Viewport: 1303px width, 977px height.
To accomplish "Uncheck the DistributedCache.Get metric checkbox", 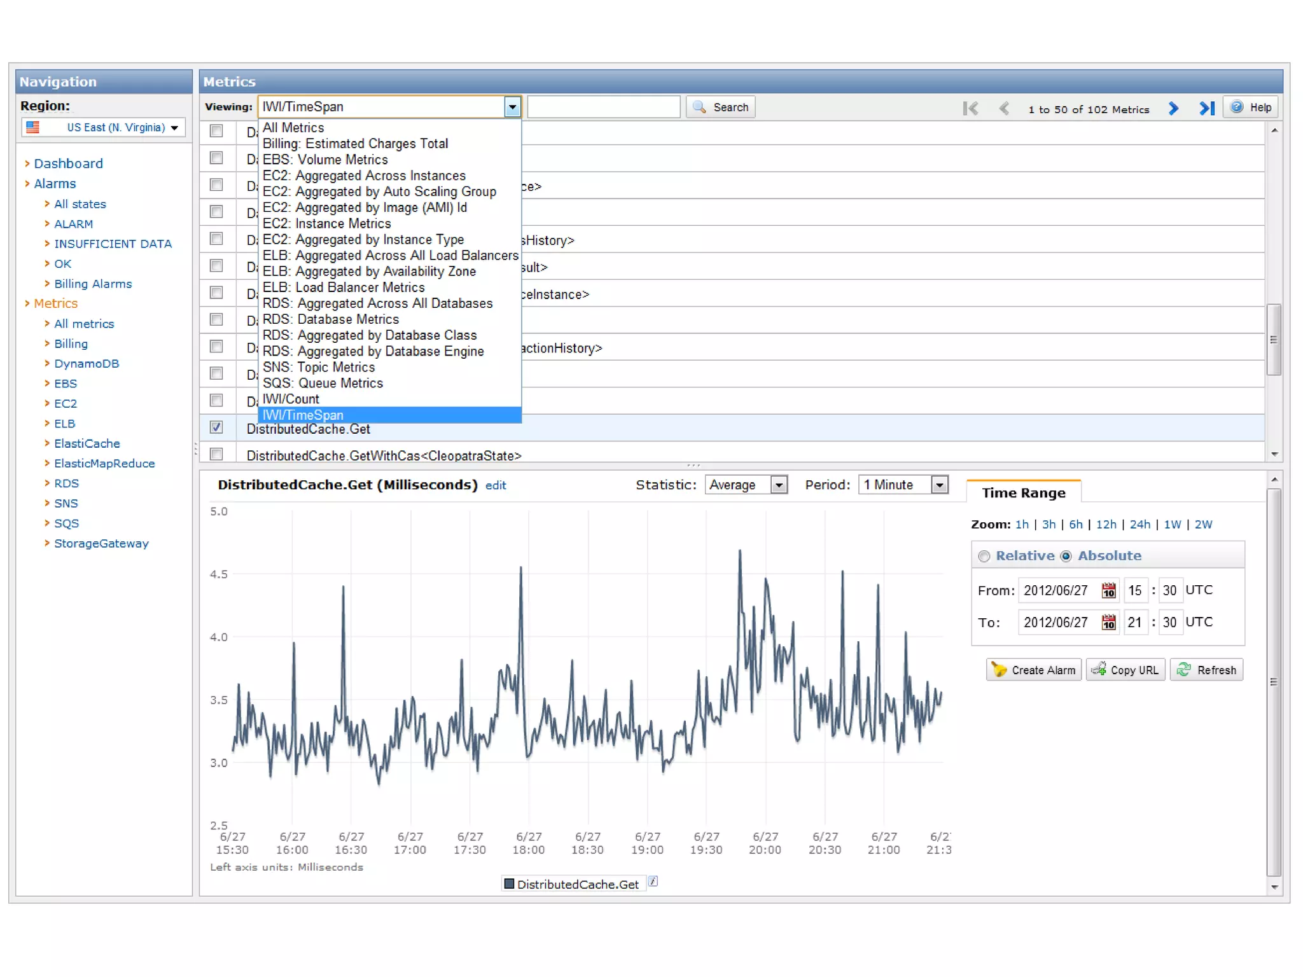I will [x=216, y=427].
